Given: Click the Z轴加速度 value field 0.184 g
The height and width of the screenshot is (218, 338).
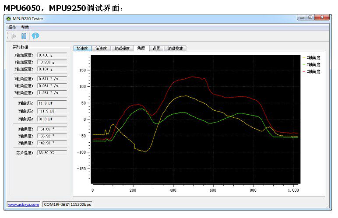Looking at the screenshot, I should point(52,69).
